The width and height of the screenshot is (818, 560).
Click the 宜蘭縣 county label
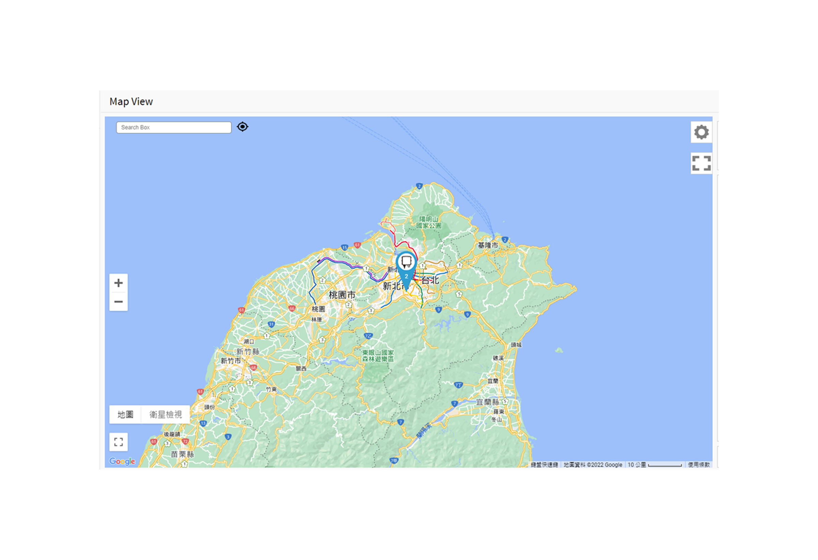[x=487, y=402]
